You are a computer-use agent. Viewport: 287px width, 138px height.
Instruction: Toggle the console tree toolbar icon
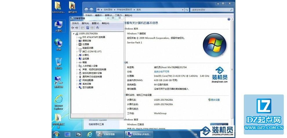coord(82,28)
